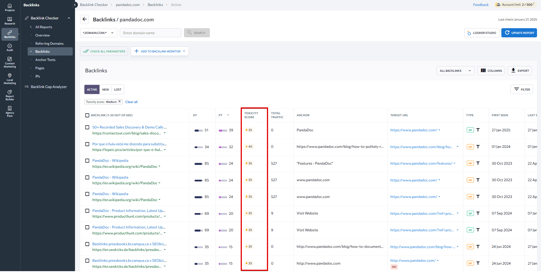Image resolution: width=541 pixels, height=272 pixels.
Task: Click the DF badge in contactout row
Action: point(470,130)
